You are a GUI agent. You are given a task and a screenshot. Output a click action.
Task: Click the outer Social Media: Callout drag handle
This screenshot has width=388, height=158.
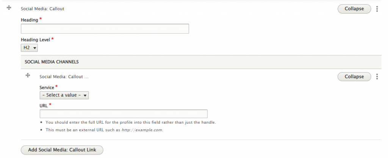(9, 8)
